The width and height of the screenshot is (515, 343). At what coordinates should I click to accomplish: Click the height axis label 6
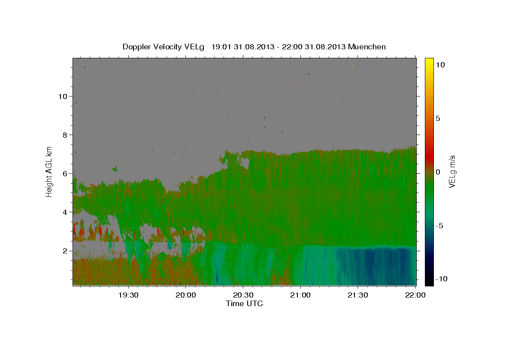click(x=64, y=173)
